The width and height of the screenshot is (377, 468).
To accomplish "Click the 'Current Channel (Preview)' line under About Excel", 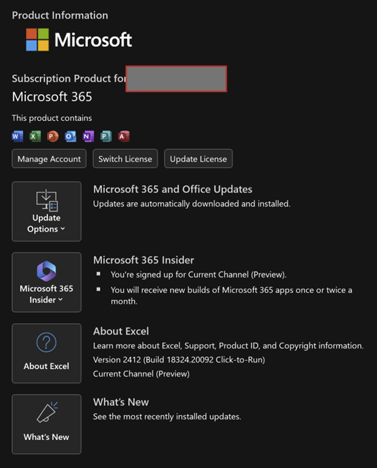I will tap(141, 374).
